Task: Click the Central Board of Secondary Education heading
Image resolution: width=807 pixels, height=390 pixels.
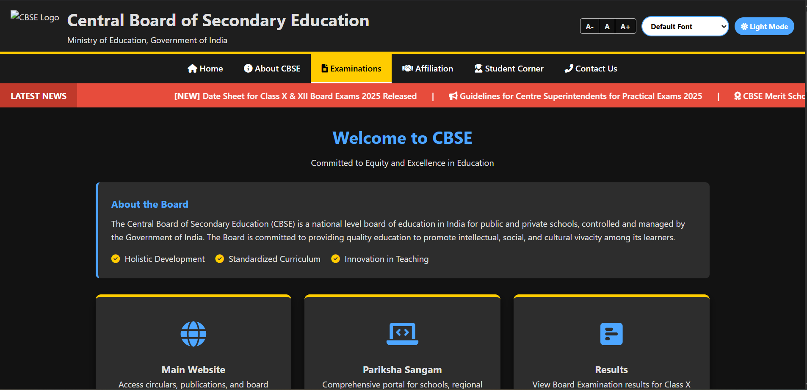Action: click(x=218, y=20)
